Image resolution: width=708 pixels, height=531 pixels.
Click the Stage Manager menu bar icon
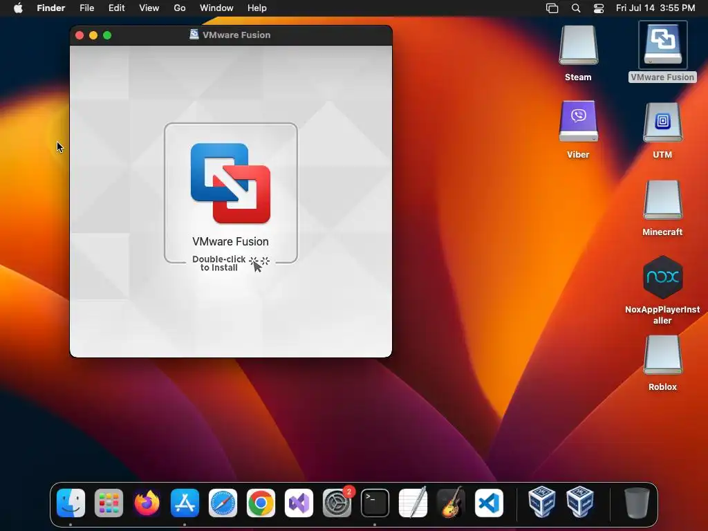click(552, 8)
